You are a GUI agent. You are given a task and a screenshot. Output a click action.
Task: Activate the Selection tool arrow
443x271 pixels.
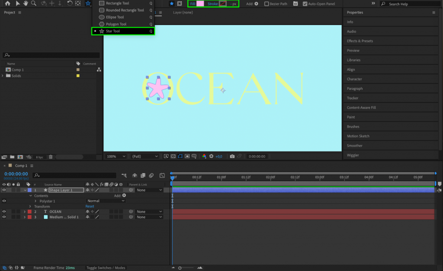coord(18,3)
